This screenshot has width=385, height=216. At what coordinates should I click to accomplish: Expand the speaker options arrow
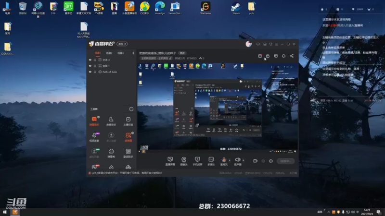tap(244, 160)
